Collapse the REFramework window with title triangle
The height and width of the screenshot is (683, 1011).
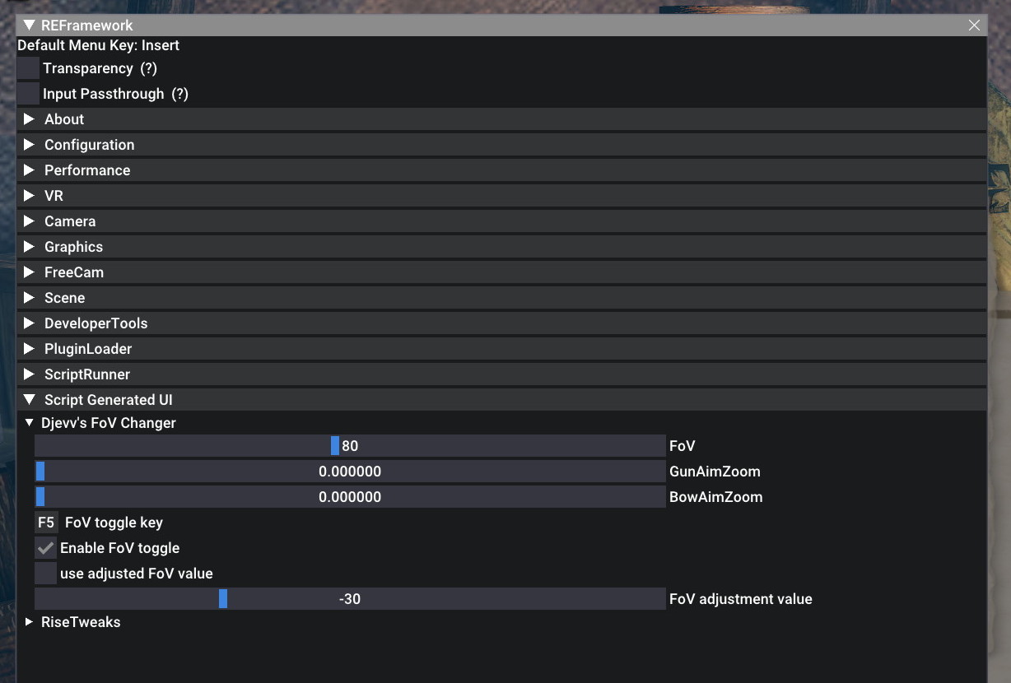[29, 26]
